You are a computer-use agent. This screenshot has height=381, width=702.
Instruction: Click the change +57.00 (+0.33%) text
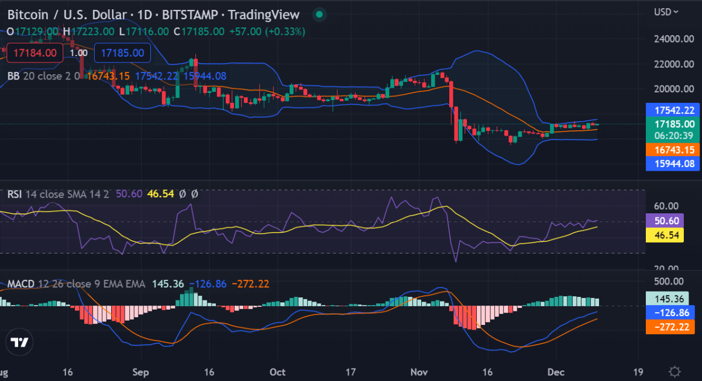(267, 32)
